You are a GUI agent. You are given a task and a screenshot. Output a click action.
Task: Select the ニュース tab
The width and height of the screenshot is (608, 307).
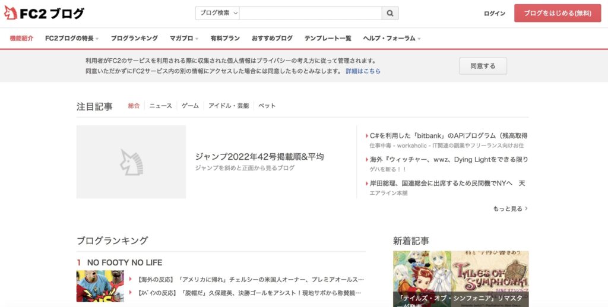pyautogui.click(x=160, y=106)
